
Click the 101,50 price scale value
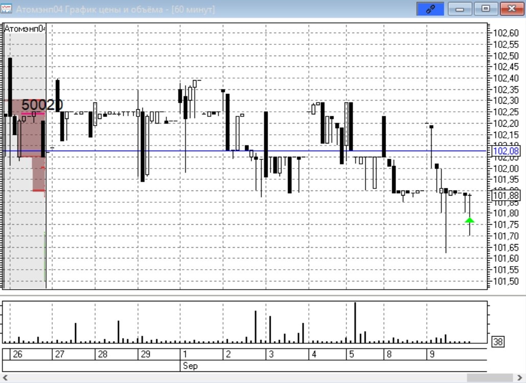tap(506, 281)
